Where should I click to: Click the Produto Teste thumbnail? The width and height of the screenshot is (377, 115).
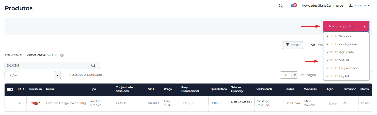coord(35,103)
